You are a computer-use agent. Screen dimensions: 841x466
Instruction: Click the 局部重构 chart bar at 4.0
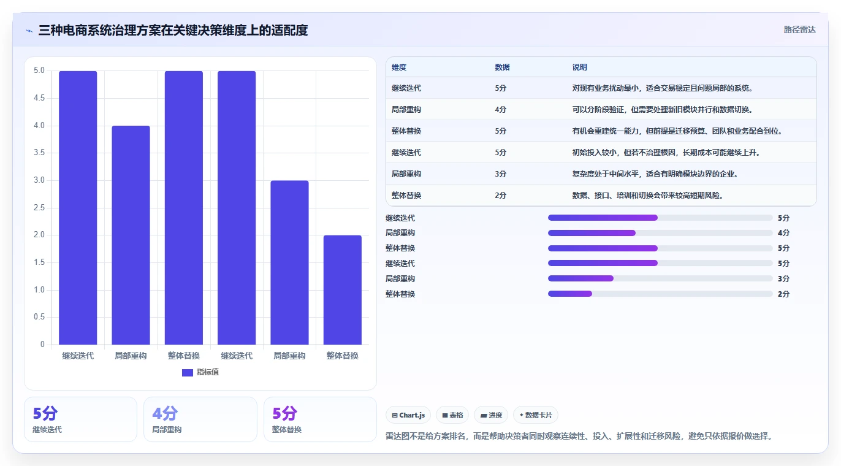131,235
